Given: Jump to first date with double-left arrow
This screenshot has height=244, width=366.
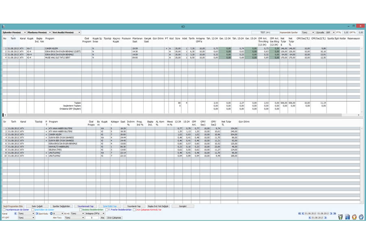Looking at the screenshot, I should 300,213.
